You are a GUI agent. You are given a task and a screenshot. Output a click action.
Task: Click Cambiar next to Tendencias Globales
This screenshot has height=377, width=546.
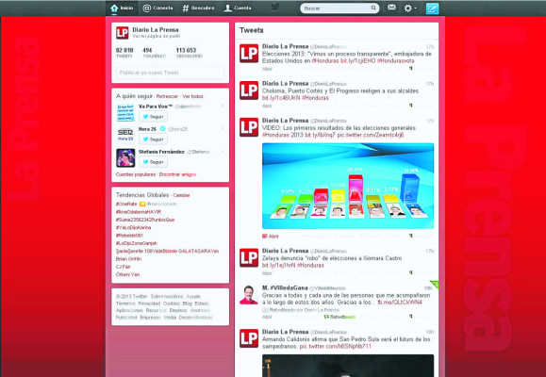pos(181,195)
